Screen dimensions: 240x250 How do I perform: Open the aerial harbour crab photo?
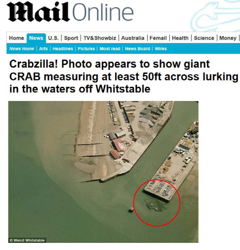pos(104,172)
